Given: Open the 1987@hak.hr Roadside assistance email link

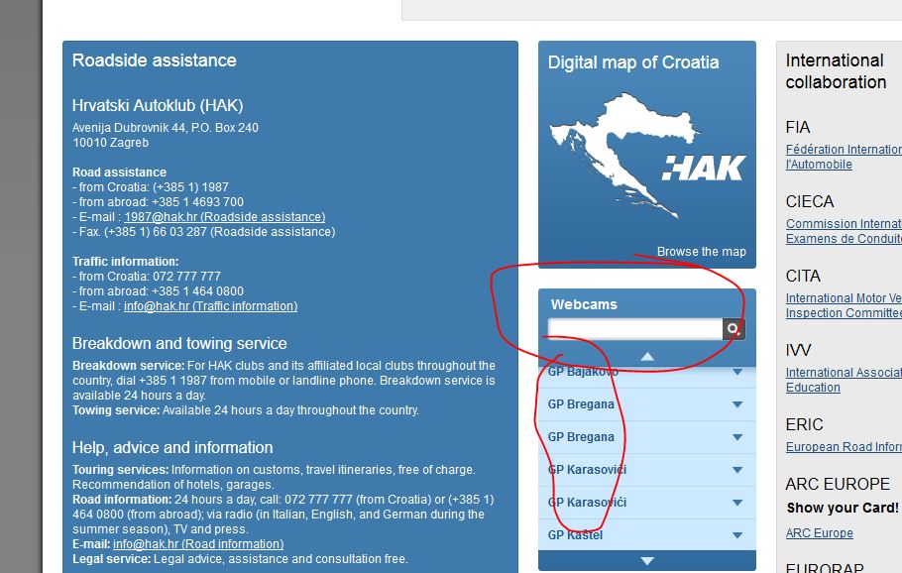Looking at the screenshot, I should coord(224,217).
